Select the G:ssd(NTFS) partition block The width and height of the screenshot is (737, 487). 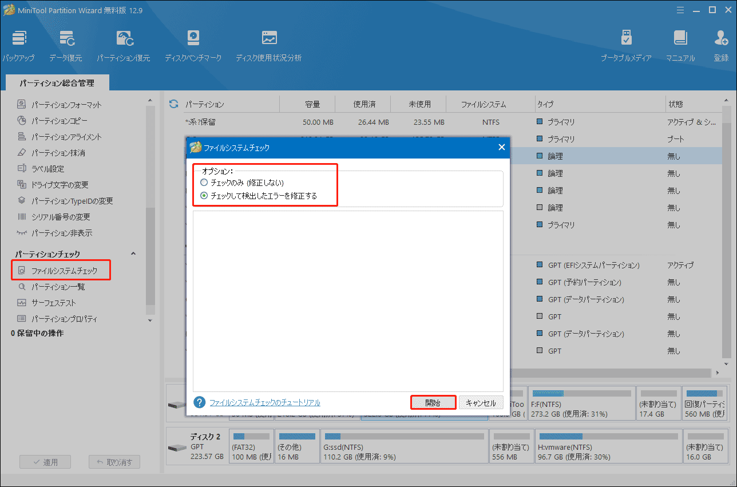click(404, 446)
